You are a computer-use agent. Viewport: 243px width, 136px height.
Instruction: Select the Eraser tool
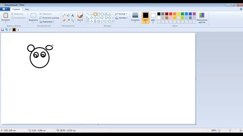[x=64, y=20]
